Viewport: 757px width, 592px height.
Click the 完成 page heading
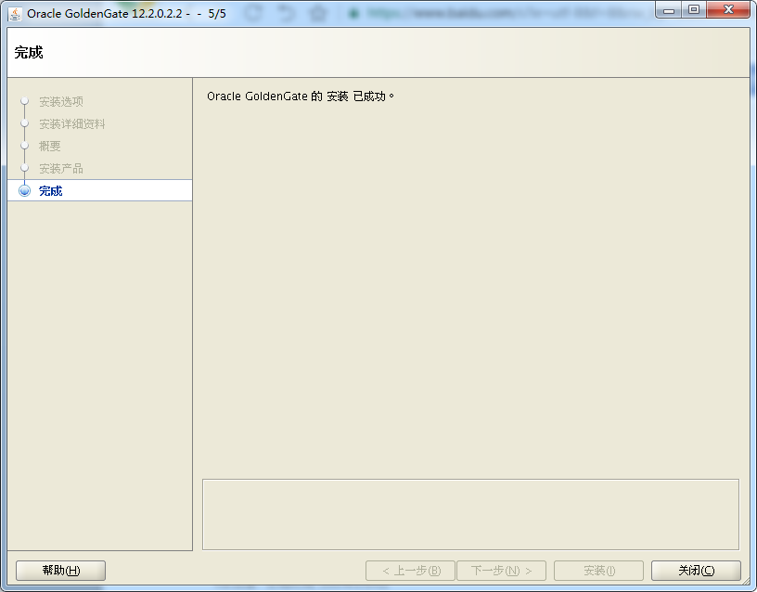pyautogui.click(x=29, y=52)
